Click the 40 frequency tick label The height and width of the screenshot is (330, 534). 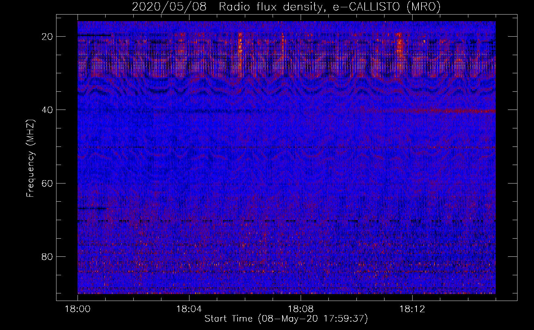(x=48, y=110)
